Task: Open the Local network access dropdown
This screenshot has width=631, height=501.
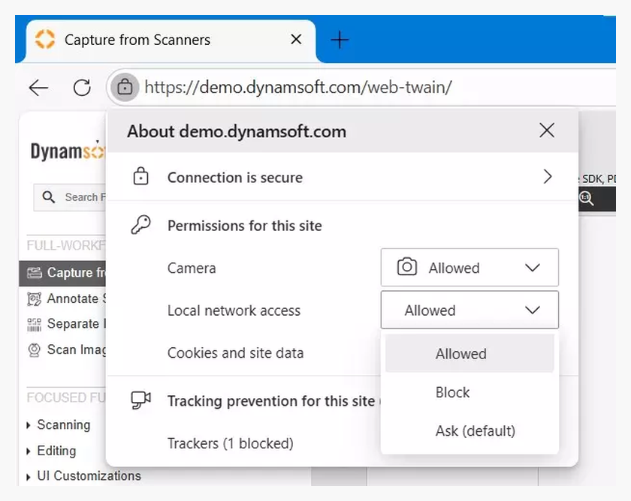Action: 469,310
